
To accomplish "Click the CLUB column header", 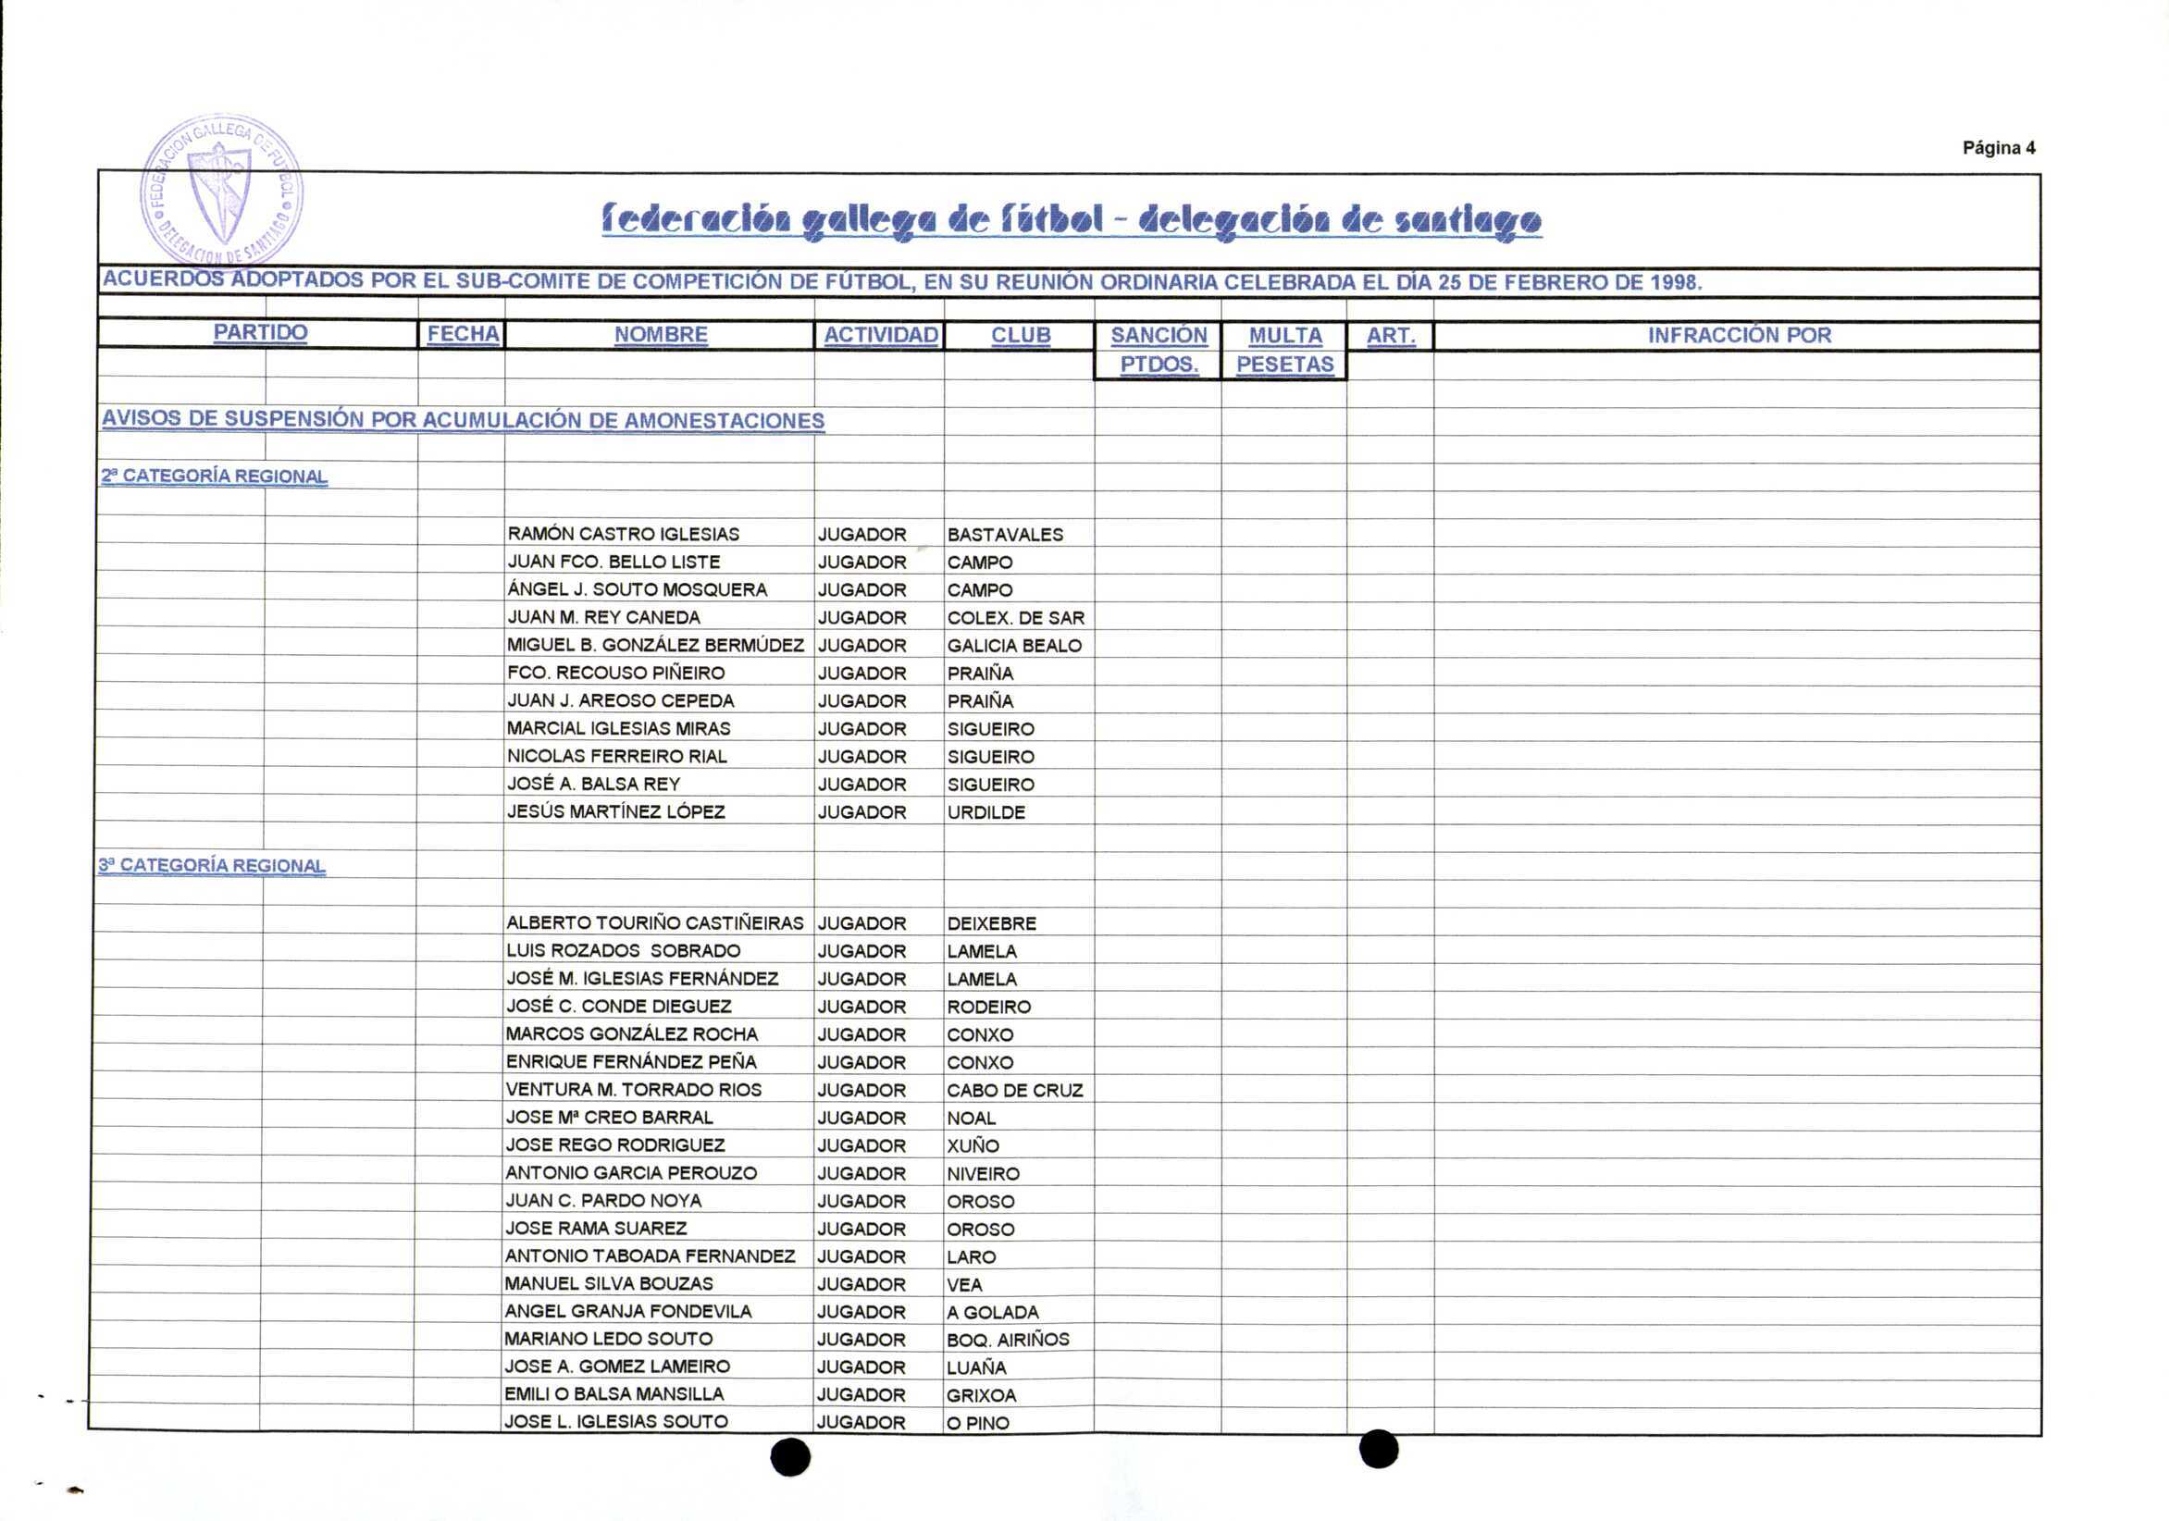I will pos(1021,335).
